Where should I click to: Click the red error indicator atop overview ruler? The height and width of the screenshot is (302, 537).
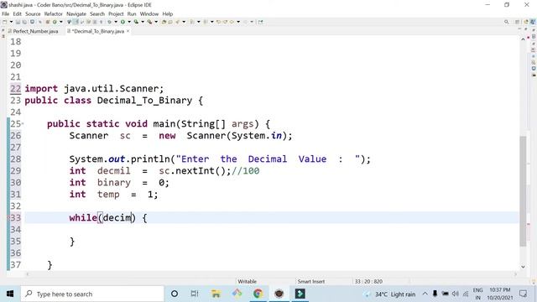point(528,37)
